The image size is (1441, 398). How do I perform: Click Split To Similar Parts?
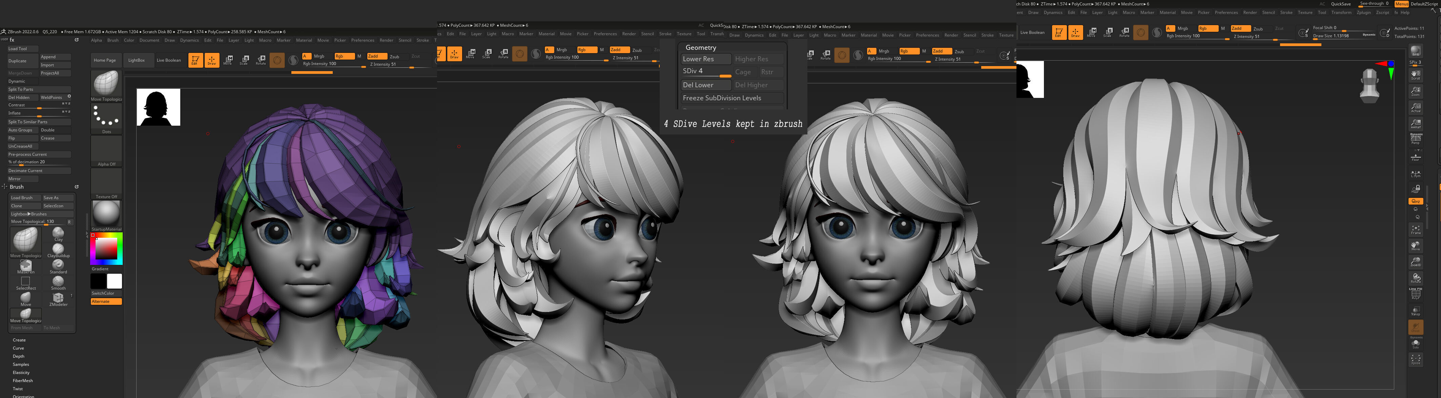[39, 121]
